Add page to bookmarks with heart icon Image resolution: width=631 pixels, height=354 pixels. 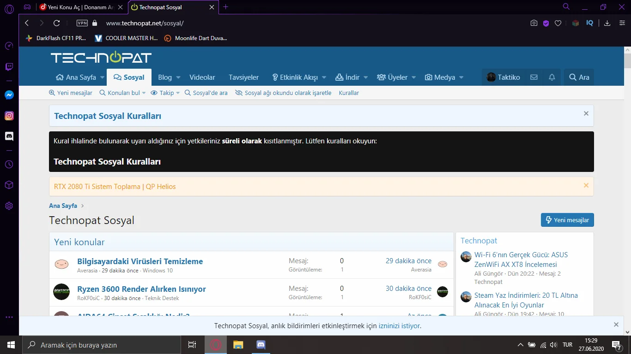pyautogui.click(x=558, y=23)
